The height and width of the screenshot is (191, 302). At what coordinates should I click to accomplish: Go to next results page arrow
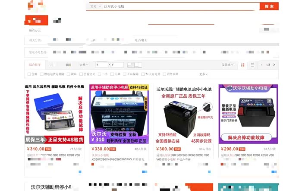tap(274, 65)
